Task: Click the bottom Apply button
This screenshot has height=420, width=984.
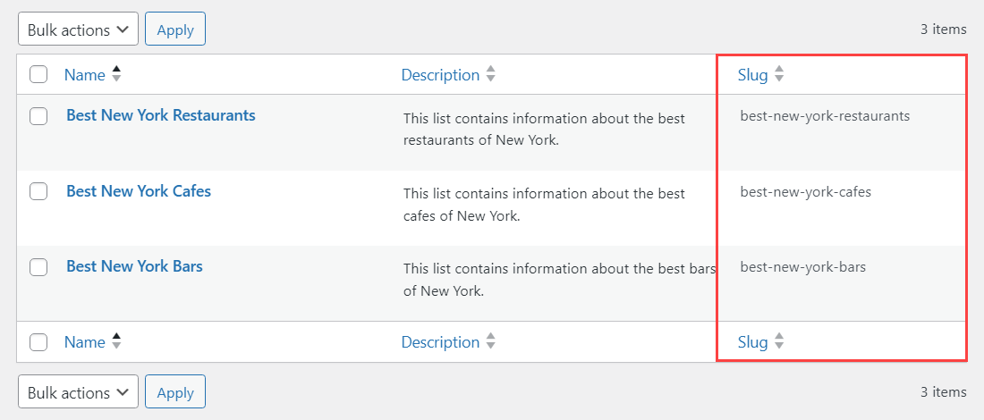Action: [x=175, y=392]
